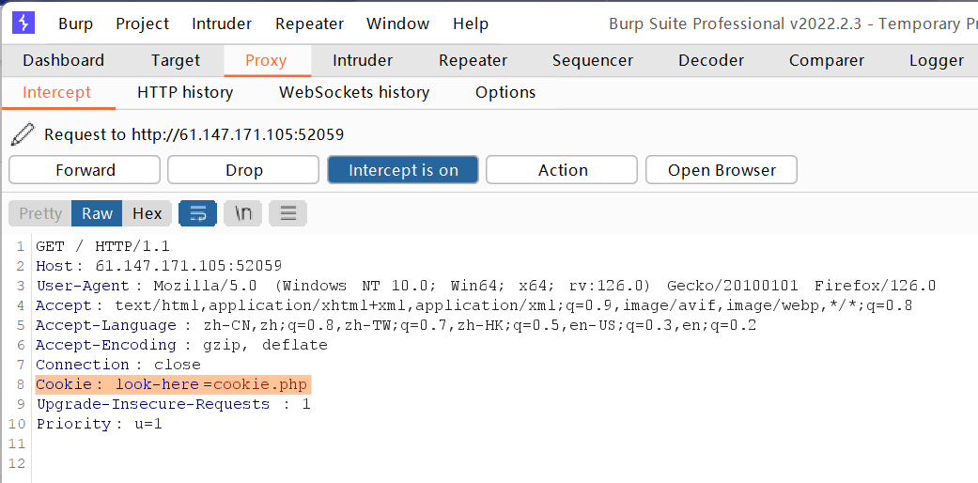Click the Upgrade-Insecure-Requests header line

[x=173, y=404]
